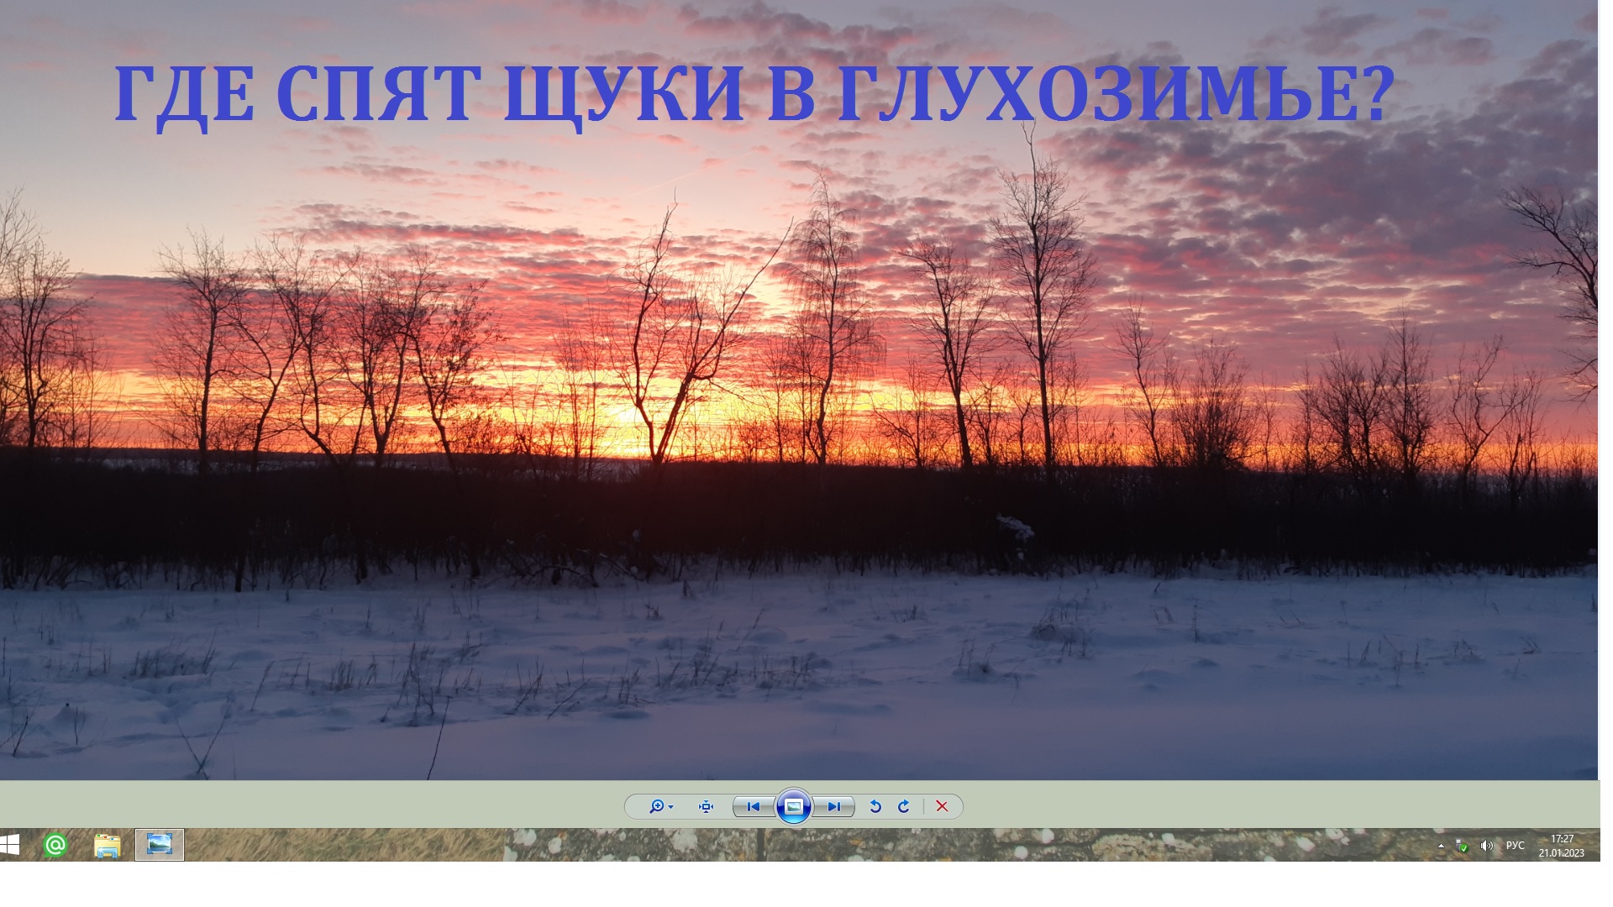This screenshot has width=1613, height=907.
Task: Open the clock showing 17:27
Action: [1561, 846]
